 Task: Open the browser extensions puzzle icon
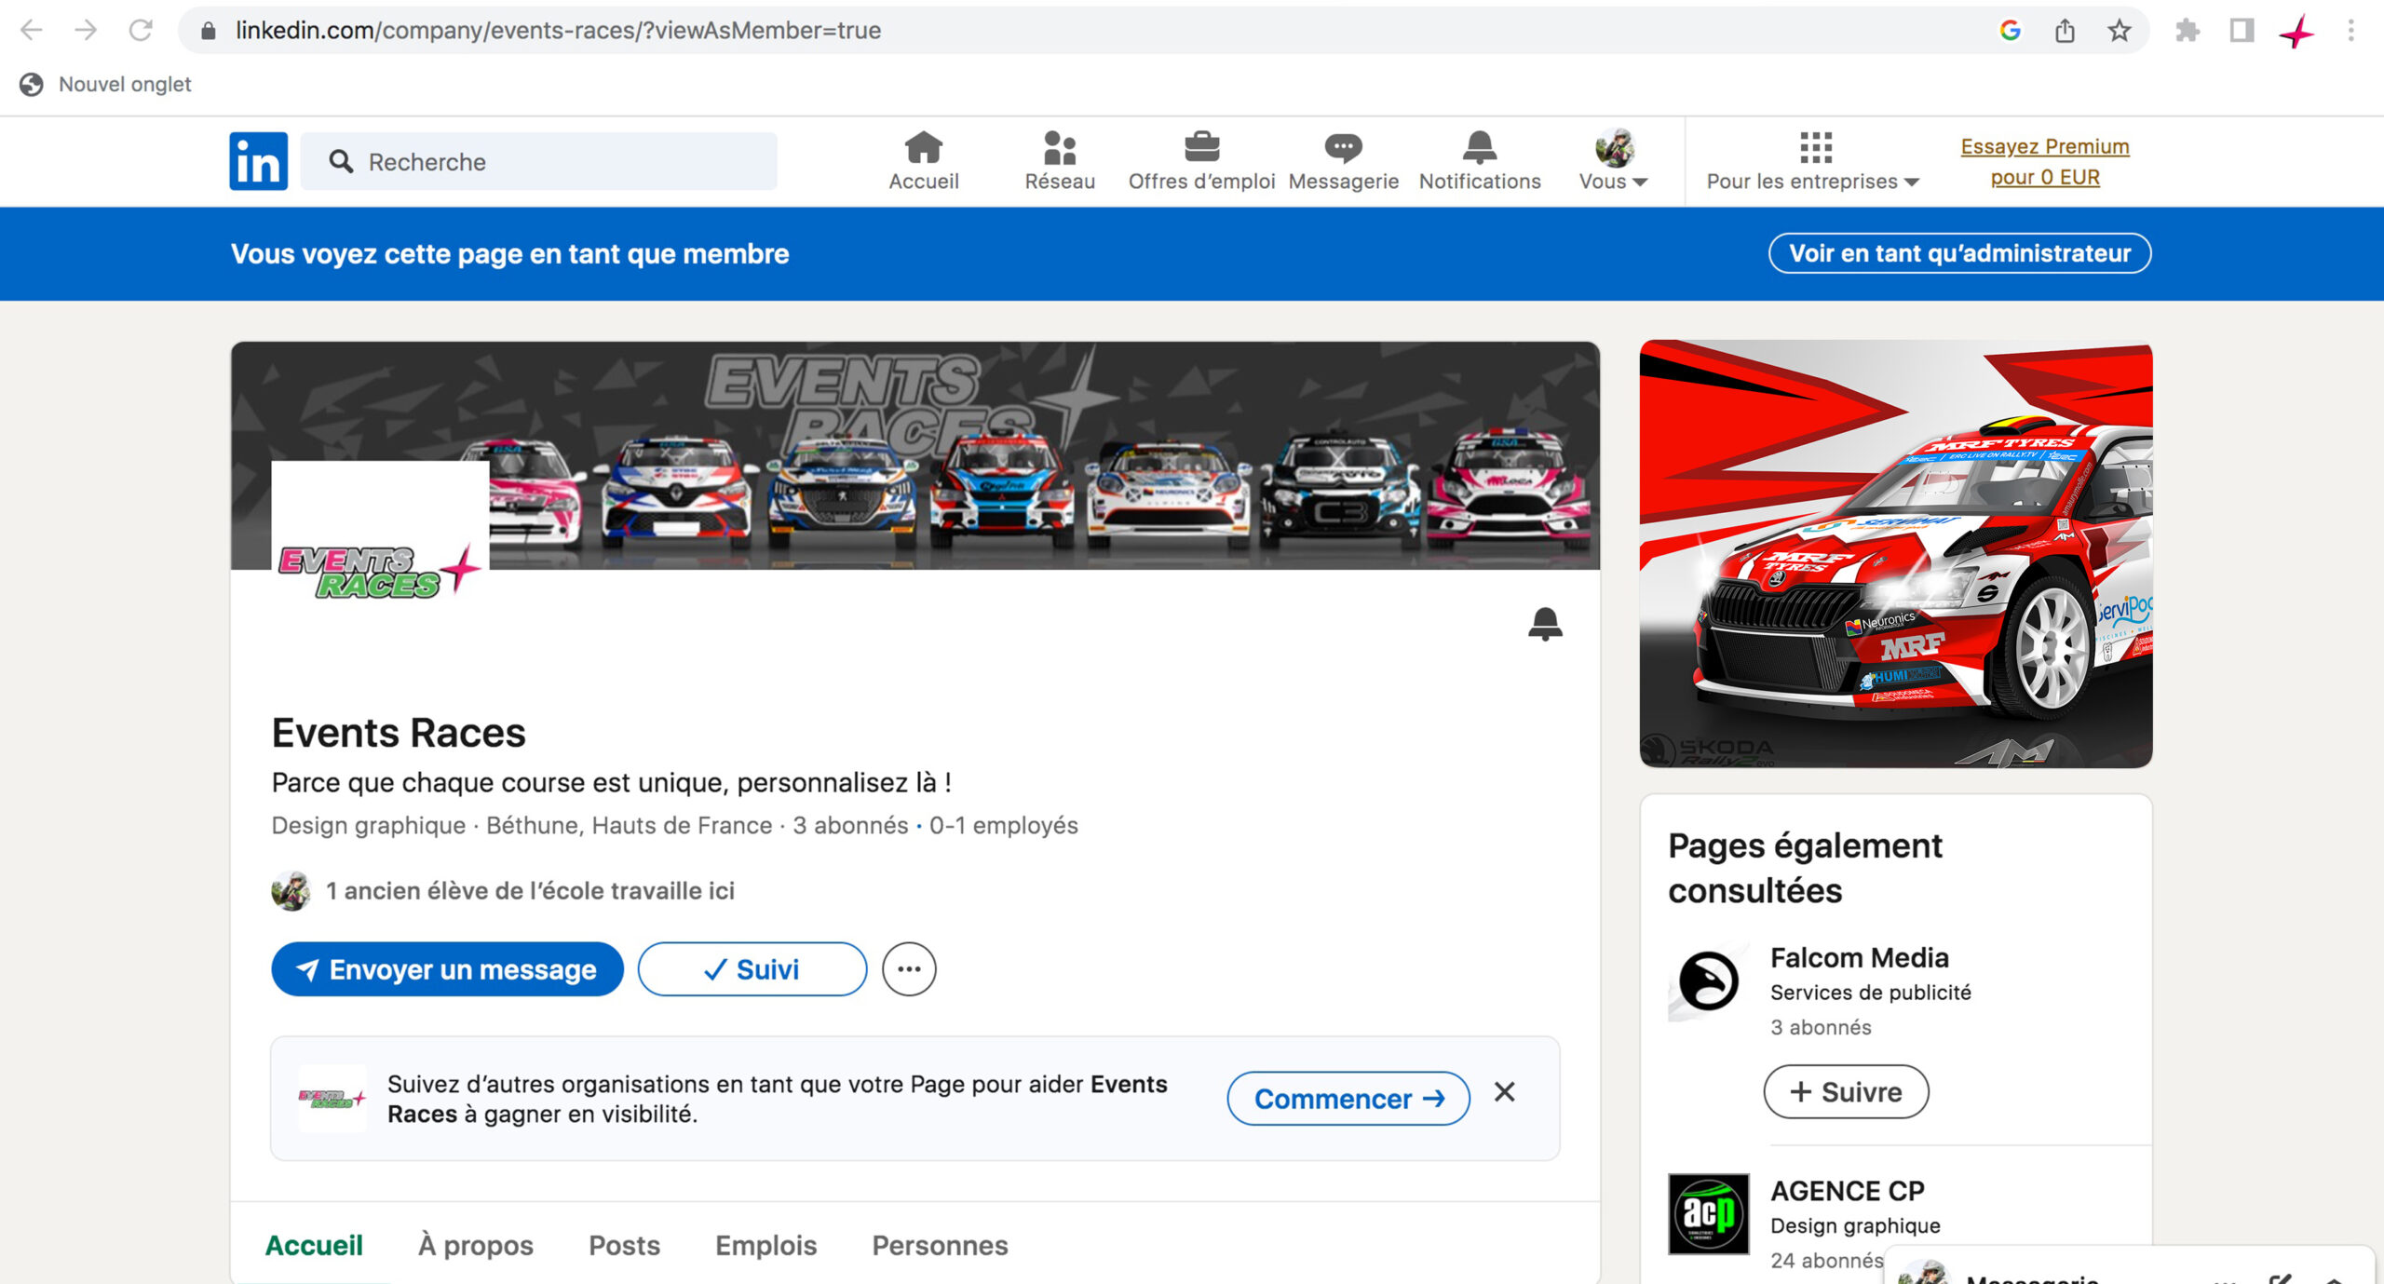click(2187, 31)
